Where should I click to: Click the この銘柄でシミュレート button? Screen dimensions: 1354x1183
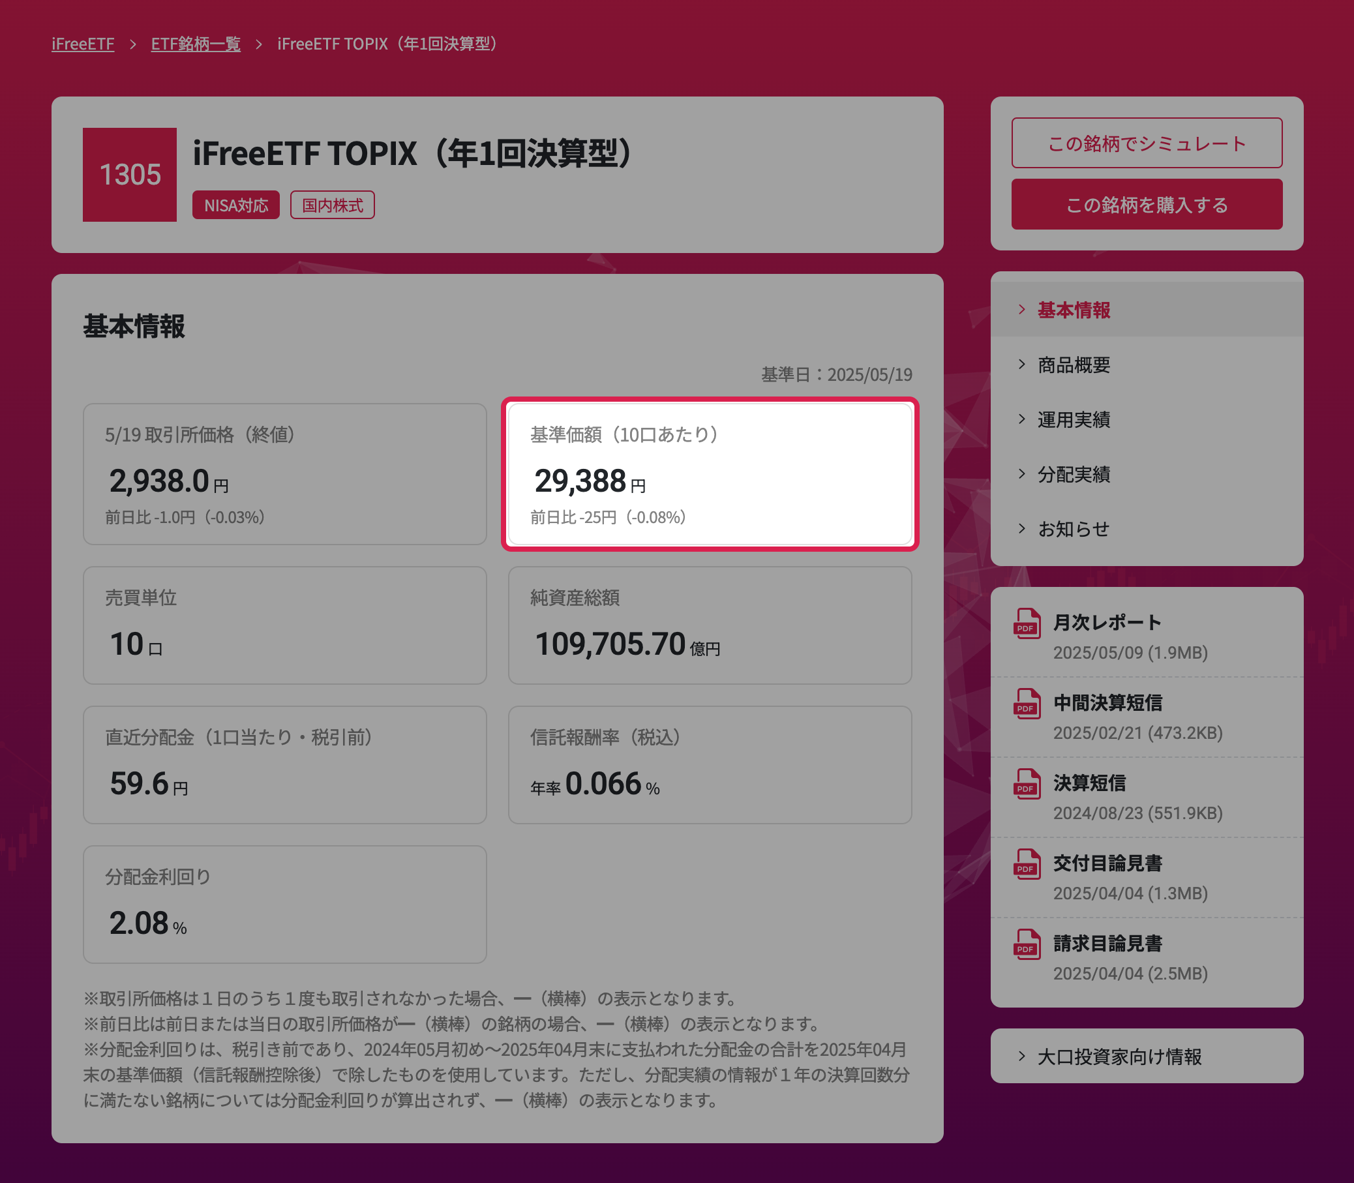pyautogui.click(x=1147, y=143)
